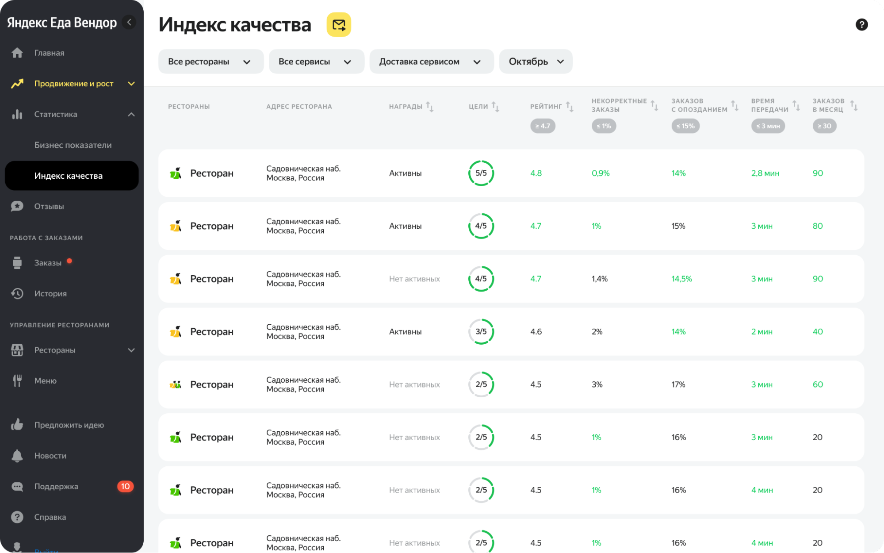Click the Адрес ресторана column header
This screenshot has height=553, width=884.
click(x=299, y=107)
